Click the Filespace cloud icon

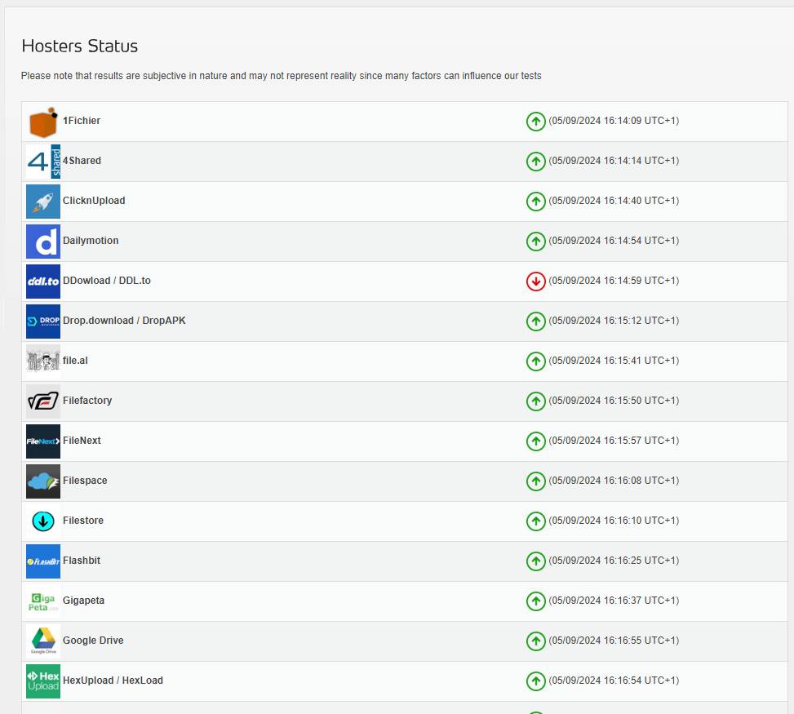coord(43,481)
